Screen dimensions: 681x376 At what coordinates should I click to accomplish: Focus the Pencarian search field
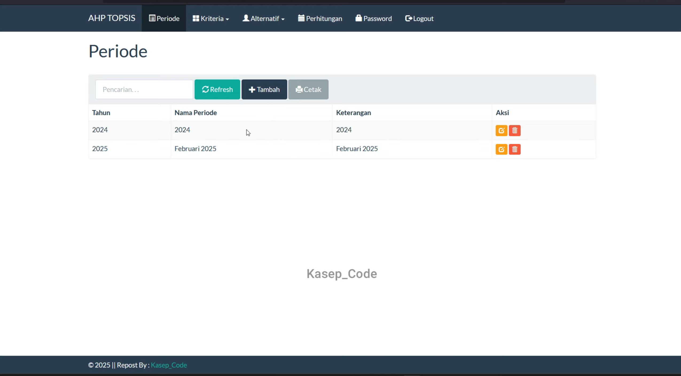[x=144, y=89]
